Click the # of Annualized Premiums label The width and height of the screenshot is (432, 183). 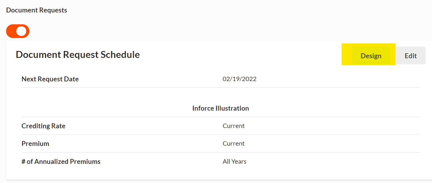coord(61,162)
